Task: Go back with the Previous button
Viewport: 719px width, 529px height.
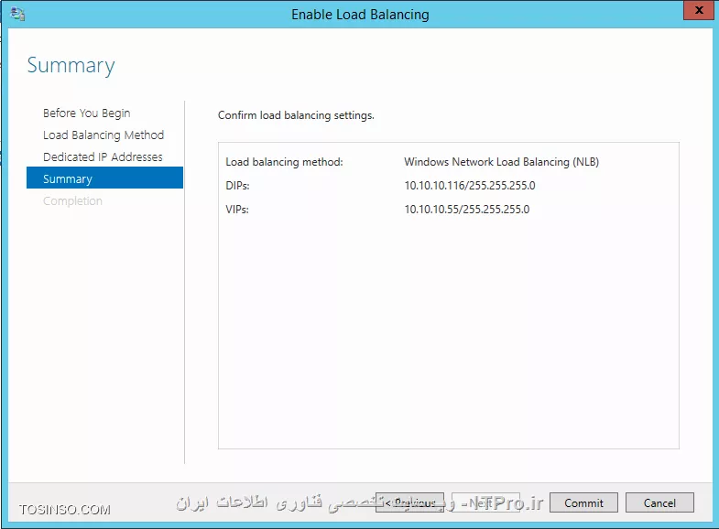Action: pos(409,502)
